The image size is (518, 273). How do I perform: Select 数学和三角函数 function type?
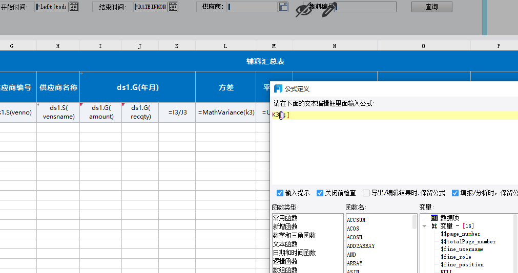tap(294, 235)
